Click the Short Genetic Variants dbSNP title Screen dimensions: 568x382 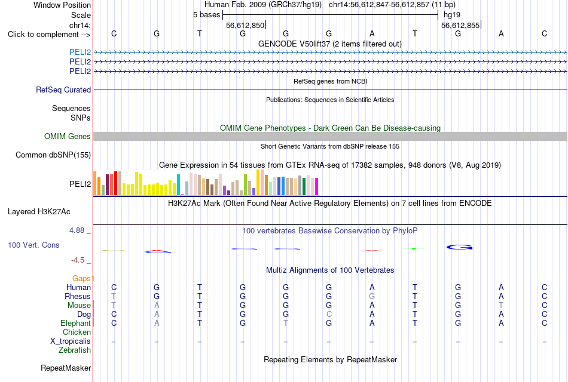(330, 146)
